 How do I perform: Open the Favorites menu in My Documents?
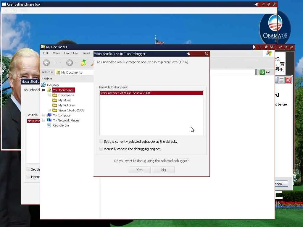pos(71,53)
